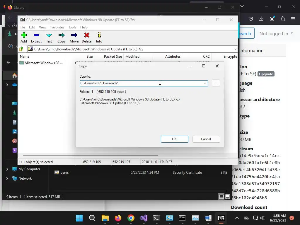The width and height of the screenshot is (300, 225).
Task: Open the Help menu
Action: click(84, 27)
